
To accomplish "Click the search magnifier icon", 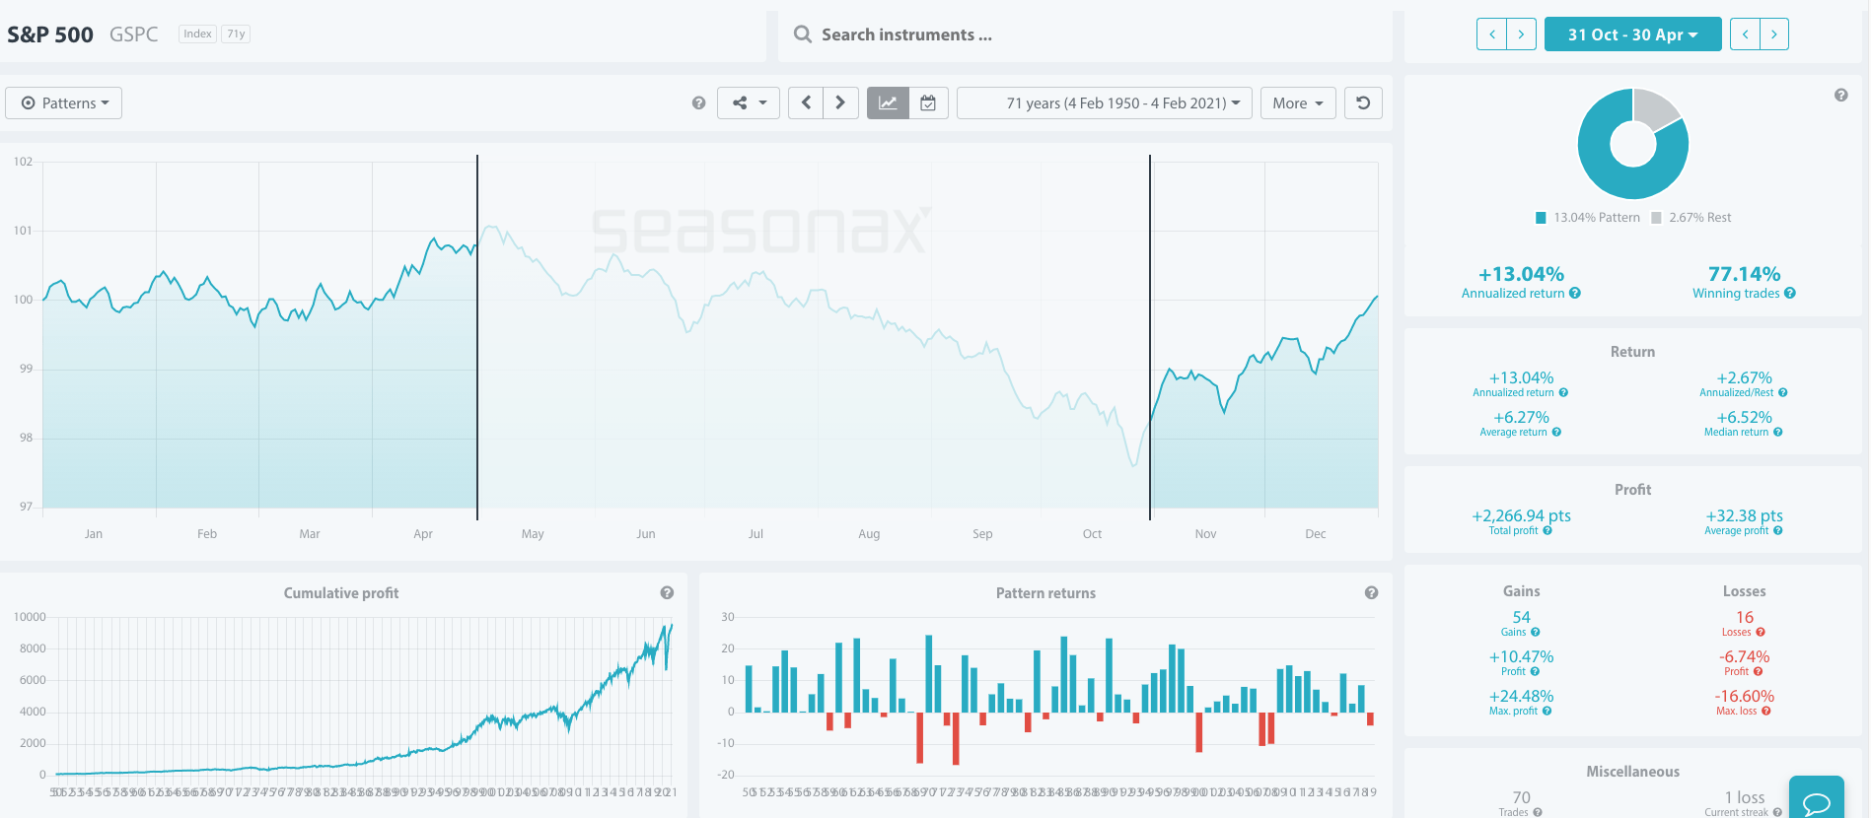I will (803, 34).
